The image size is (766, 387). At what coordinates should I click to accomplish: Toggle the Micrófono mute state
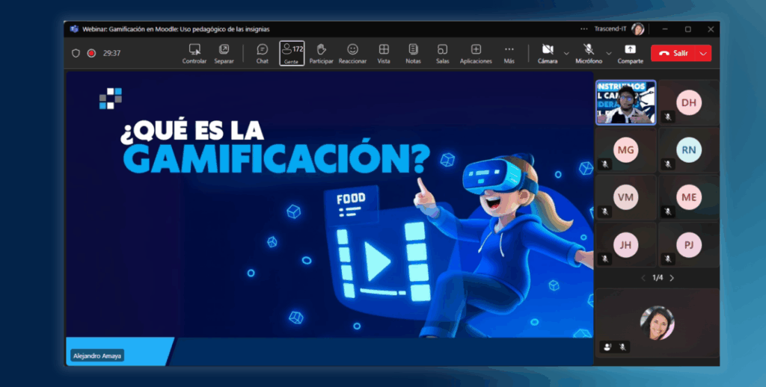[x=589, y=52]
